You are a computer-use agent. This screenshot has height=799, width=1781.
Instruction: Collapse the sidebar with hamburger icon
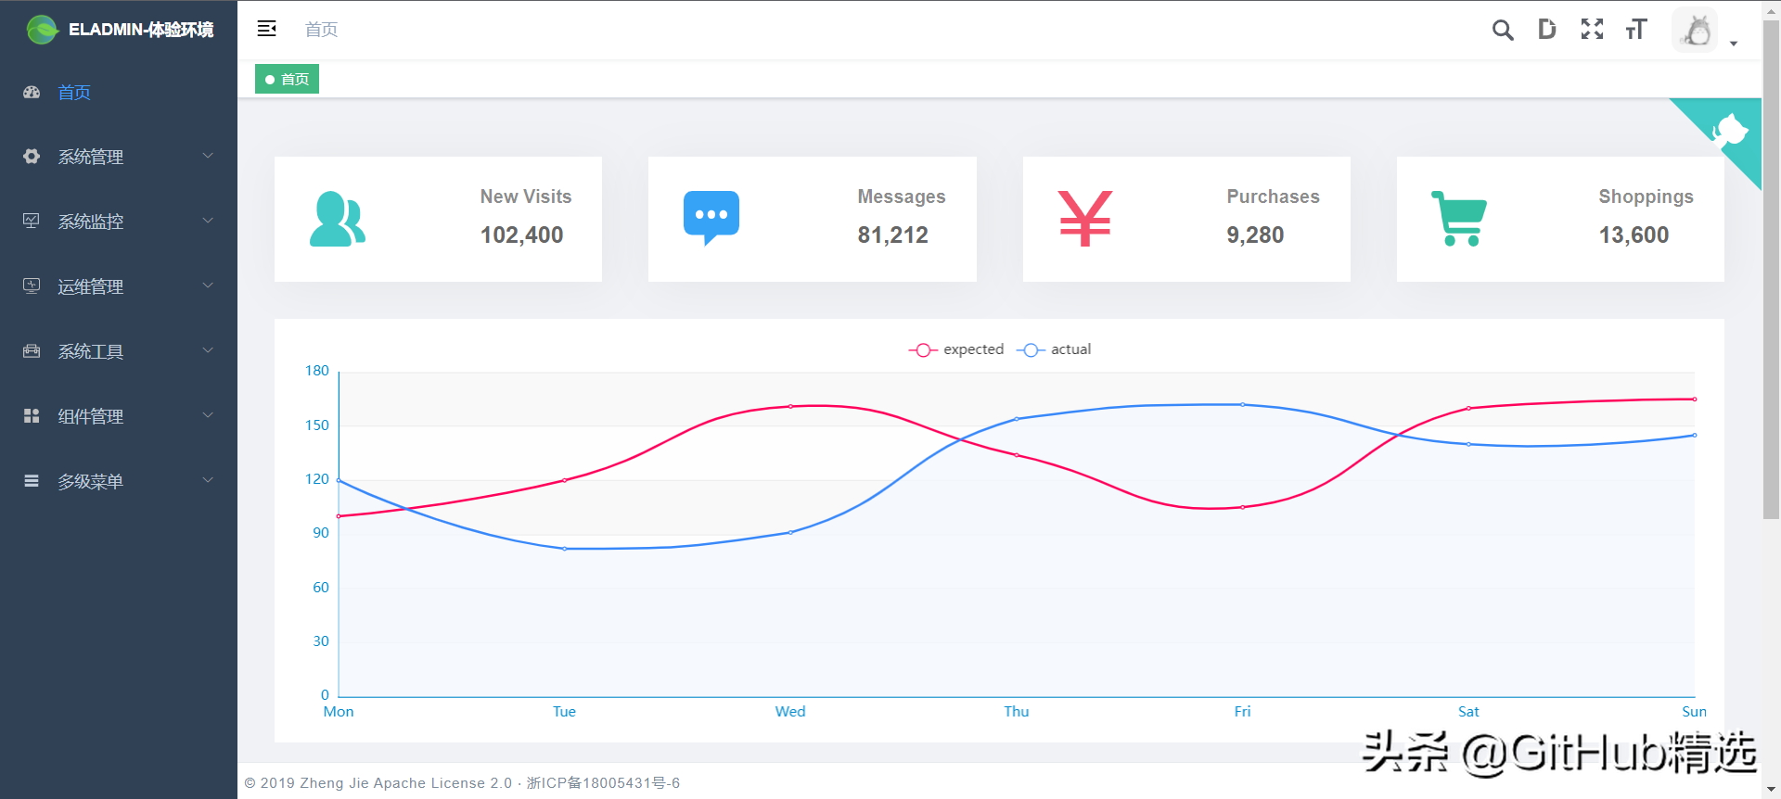click(267, 29)
